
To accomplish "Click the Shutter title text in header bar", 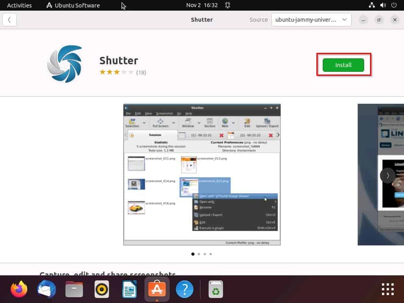I will click(202, 20).
